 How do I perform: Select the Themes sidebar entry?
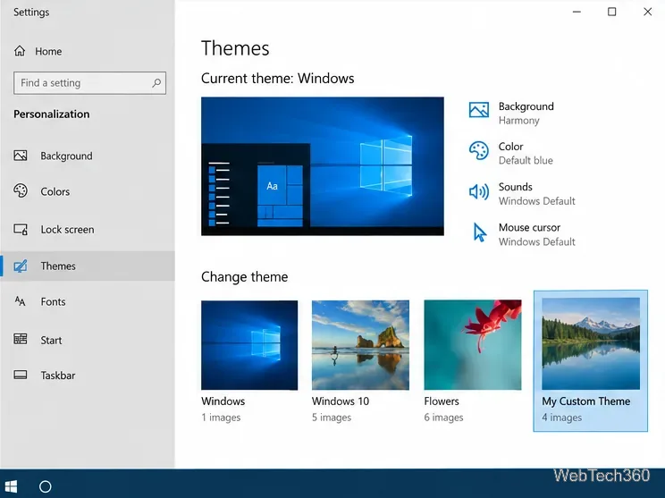pyautogui.click(x=88, y=266)
